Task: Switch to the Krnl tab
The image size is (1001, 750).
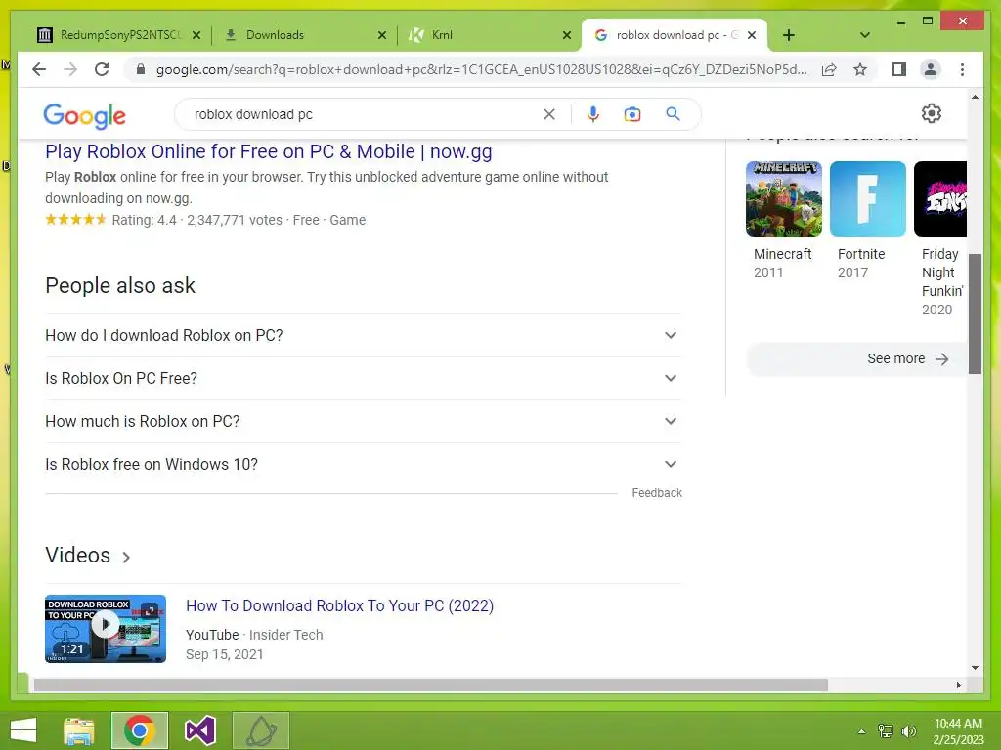Action: pos(488,35)
